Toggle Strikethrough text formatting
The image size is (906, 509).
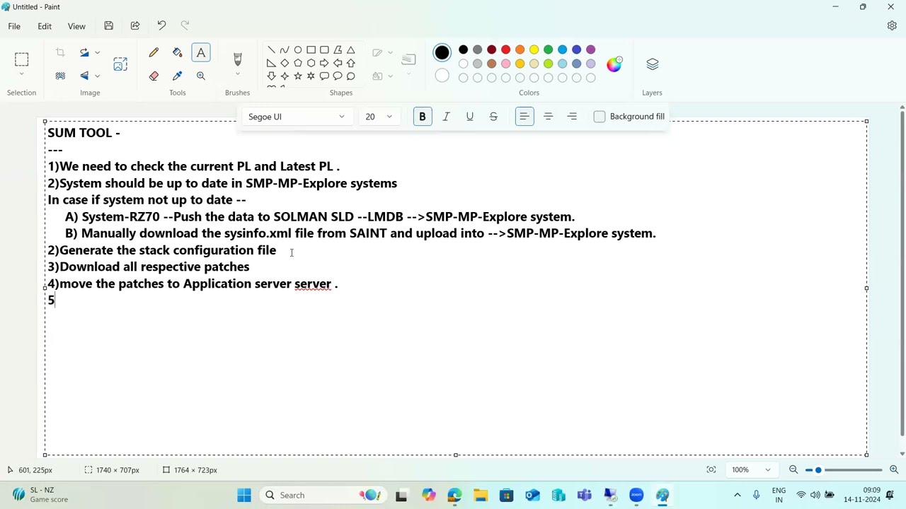coord(493,117)
